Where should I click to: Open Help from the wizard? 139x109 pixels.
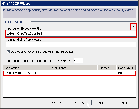point(125,103)
